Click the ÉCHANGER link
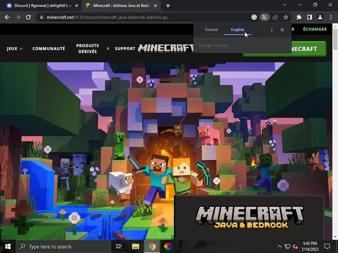 (315, 29)
